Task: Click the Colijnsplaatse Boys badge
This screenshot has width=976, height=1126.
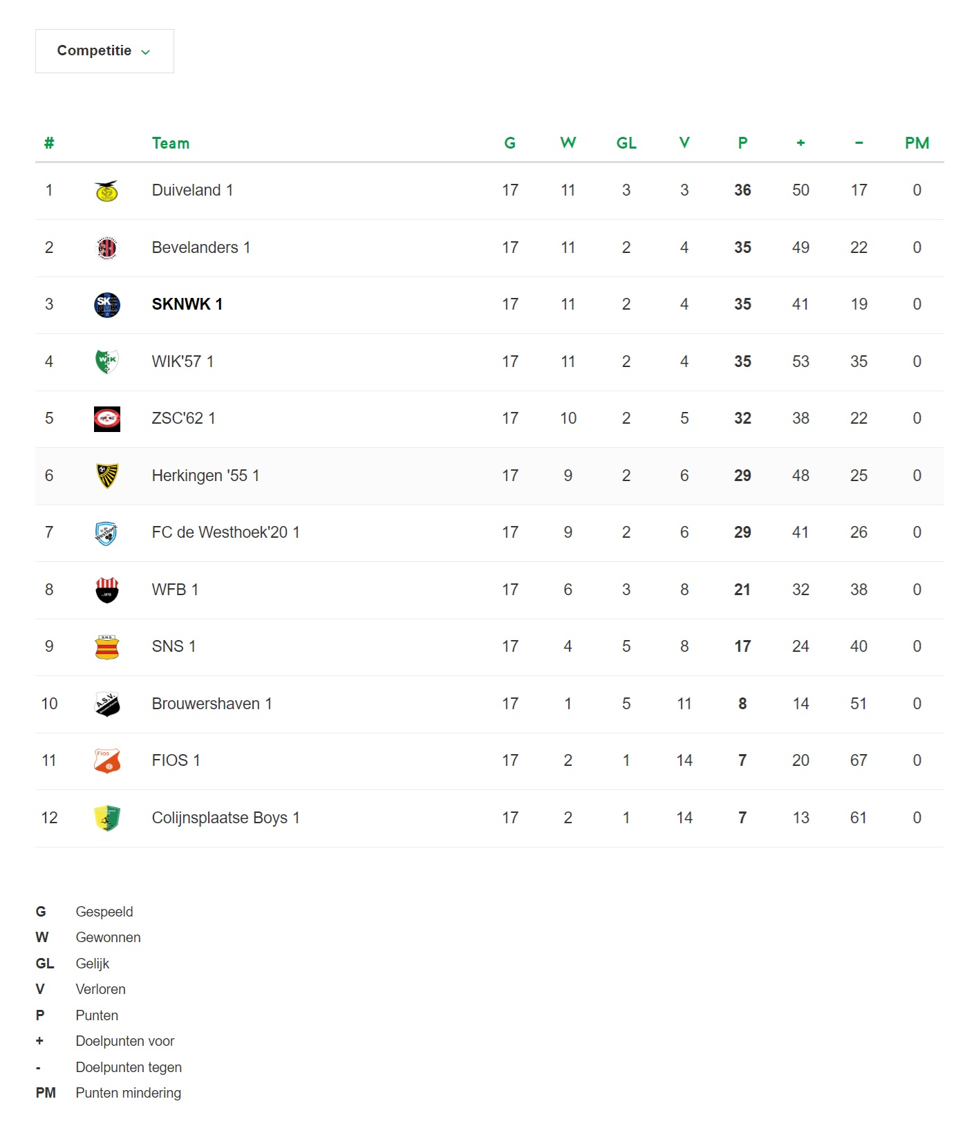Action: click(x=106, y=818)
